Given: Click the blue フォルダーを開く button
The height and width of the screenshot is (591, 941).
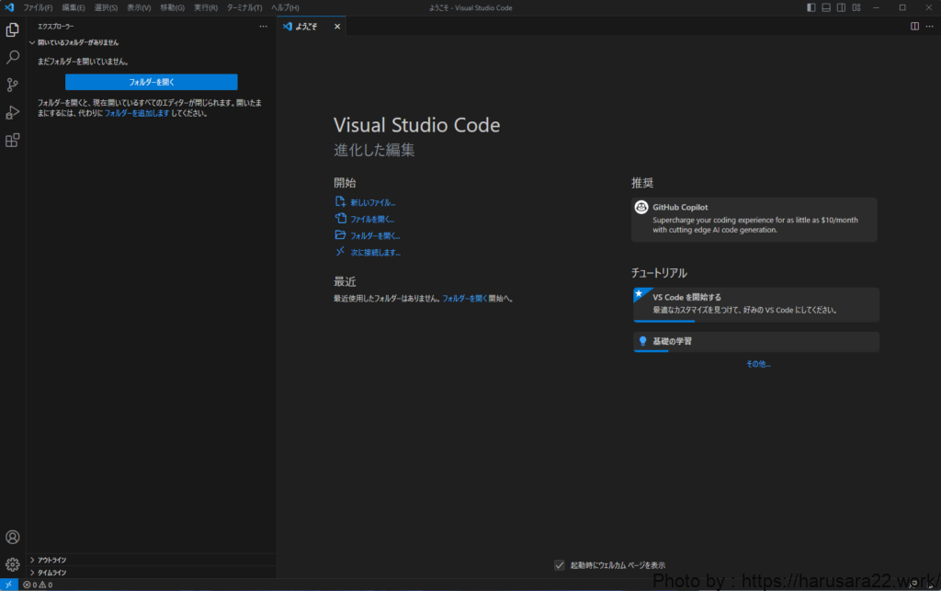Looking at the screenshot, I should [151, 82].
